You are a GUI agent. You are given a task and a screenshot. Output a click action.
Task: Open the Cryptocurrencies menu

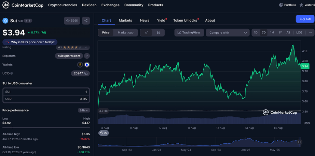pyautogui.click(x=63, y=5)
